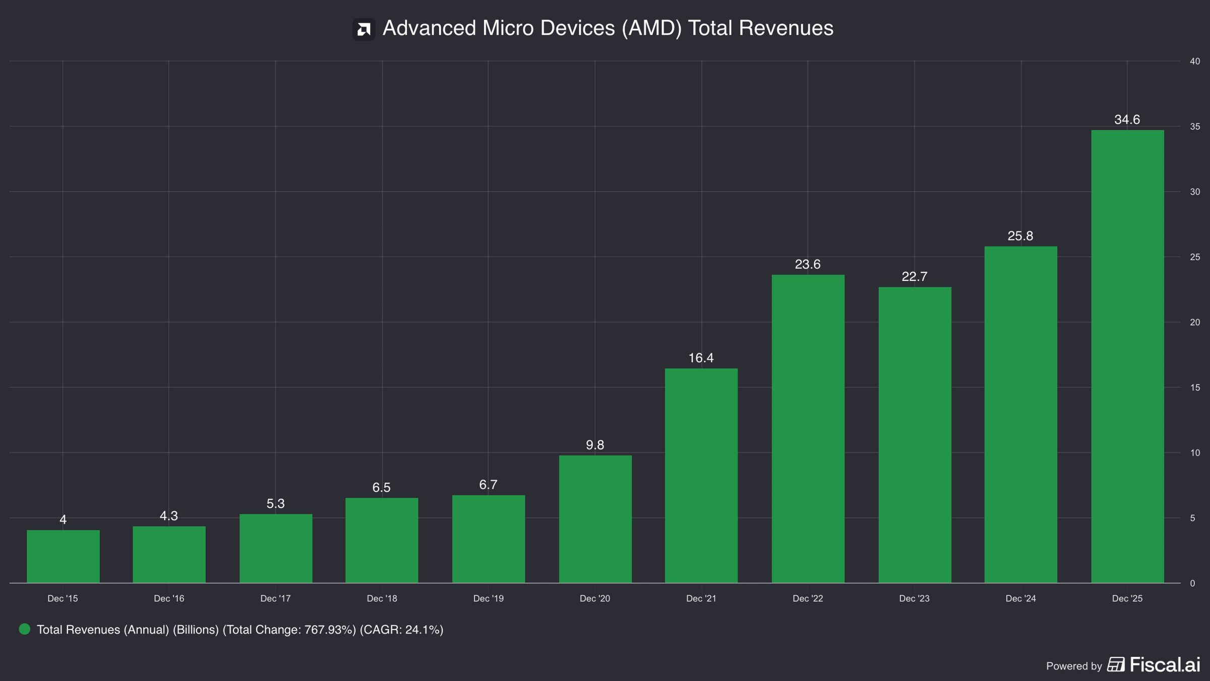Open the Fiscal.ai link at bottom right

point(1154,664)
